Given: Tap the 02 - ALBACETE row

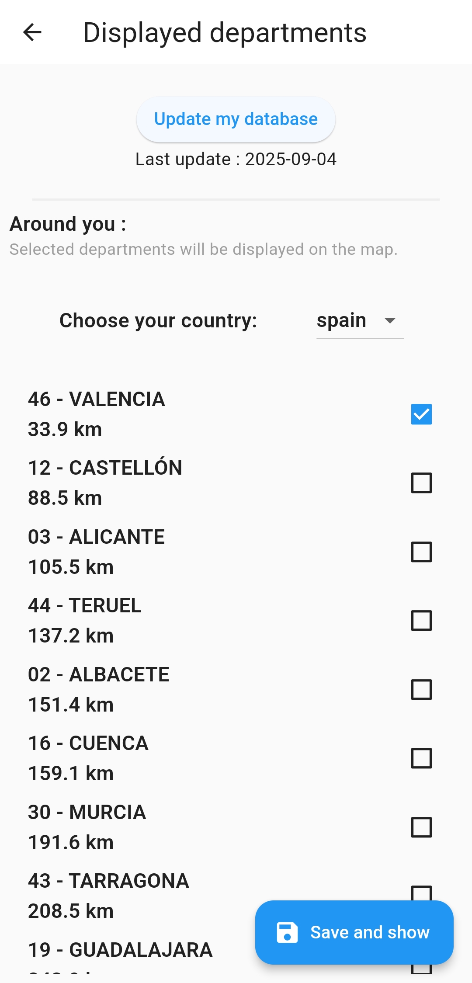Looking at the screenshot, I should pyautogui.click(x=98, y=675).
